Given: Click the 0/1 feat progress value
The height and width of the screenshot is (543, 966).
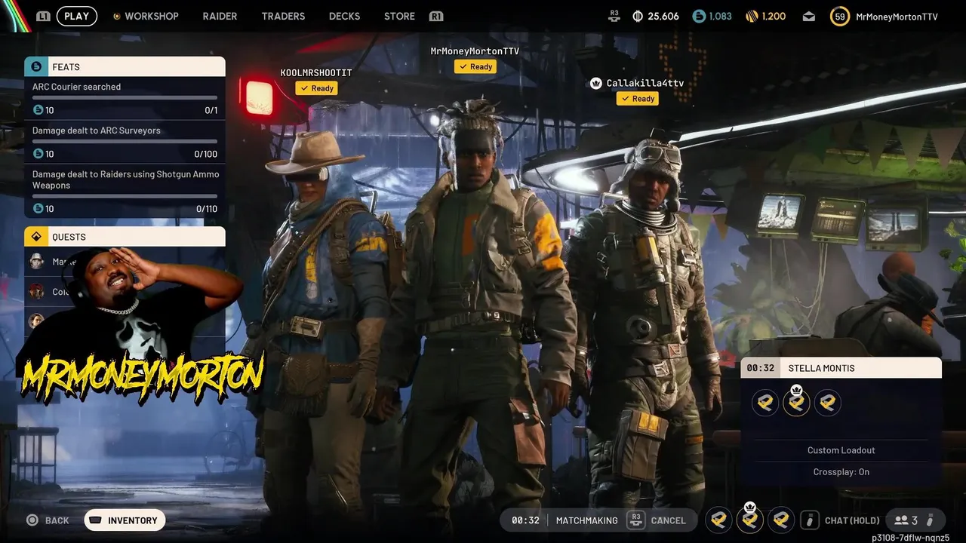Looking at the screenshot, I should tap(211, 110).
